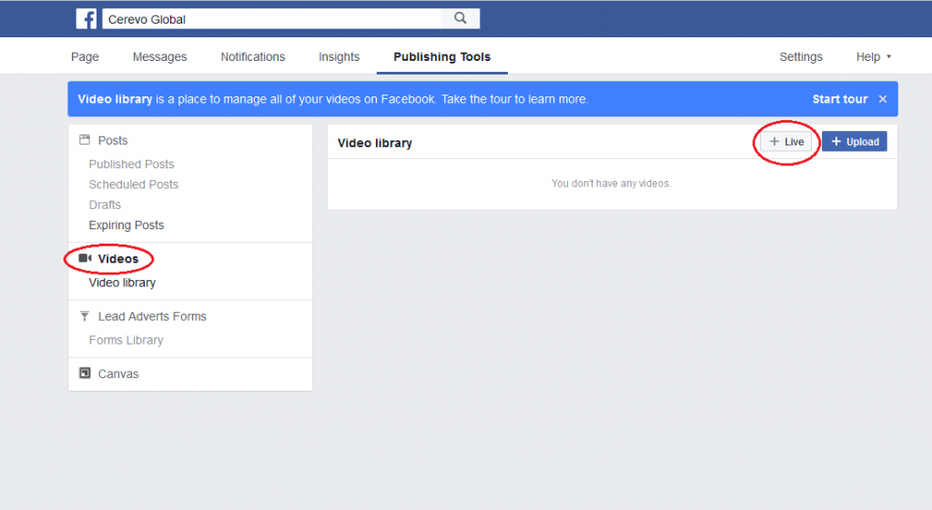Click the Live button
The width and height of the screenshot is (932, 510).
(786, 142)
